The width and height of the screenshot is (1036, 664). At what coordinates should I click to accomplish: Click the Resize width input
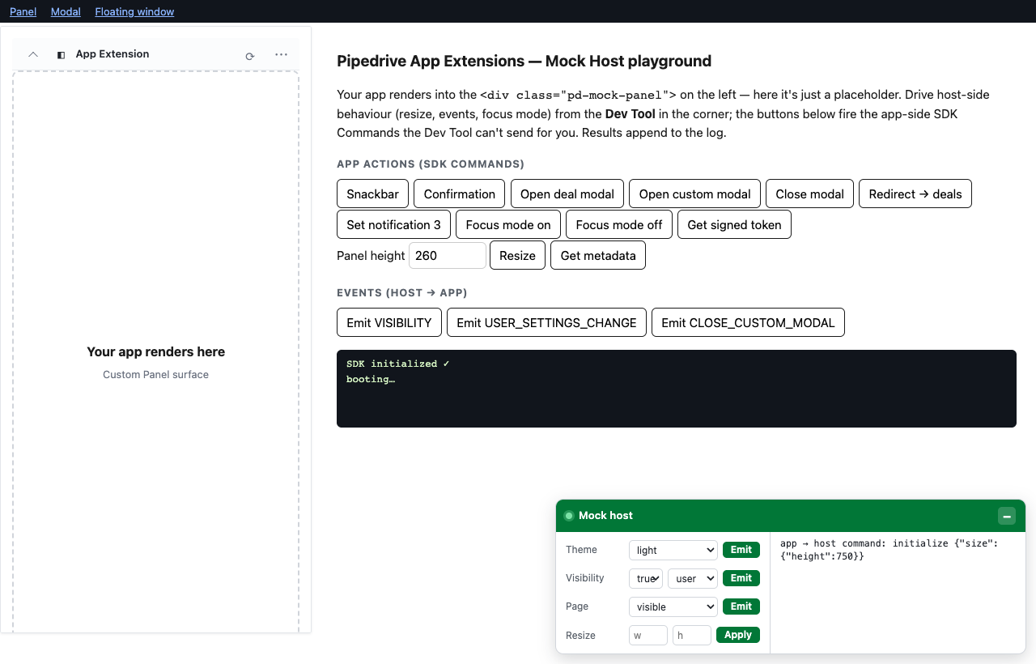(648, 636)
